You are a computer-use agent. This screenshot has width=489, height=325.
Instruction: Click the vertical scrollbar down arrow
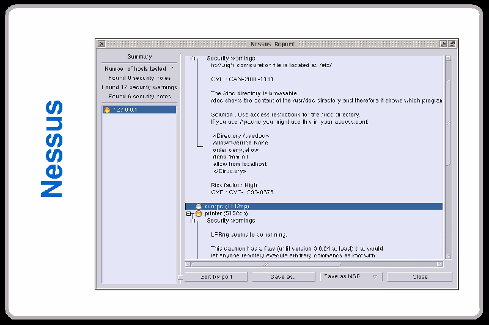(449, 257)
